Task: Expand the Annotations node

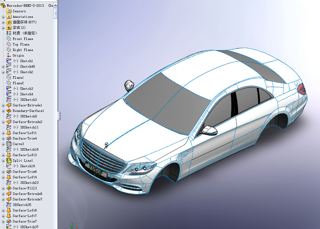Action: [3, 17]
